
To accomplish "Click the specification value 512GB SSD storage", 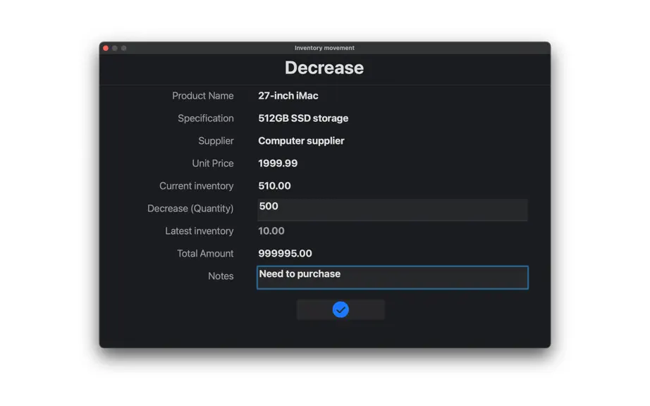I will click(303, 118).
